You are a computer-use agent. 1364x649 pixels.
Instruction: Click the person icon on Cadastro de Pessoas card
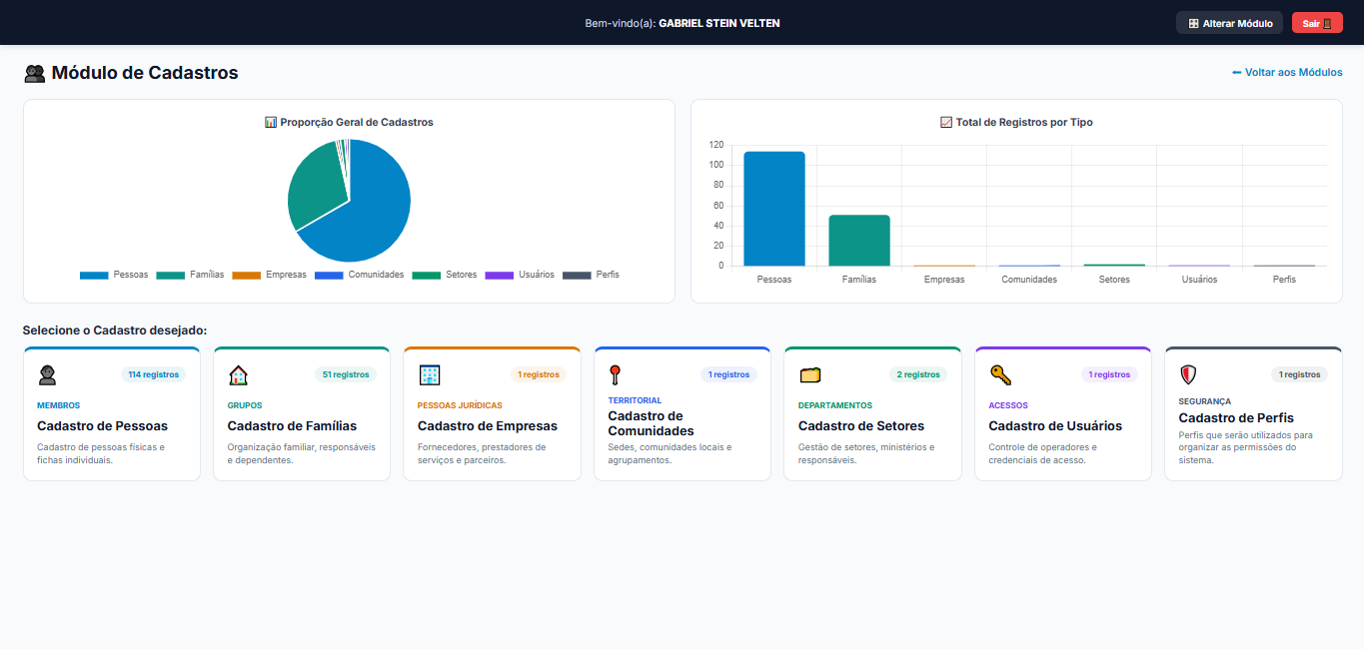(x=47, y=374)
